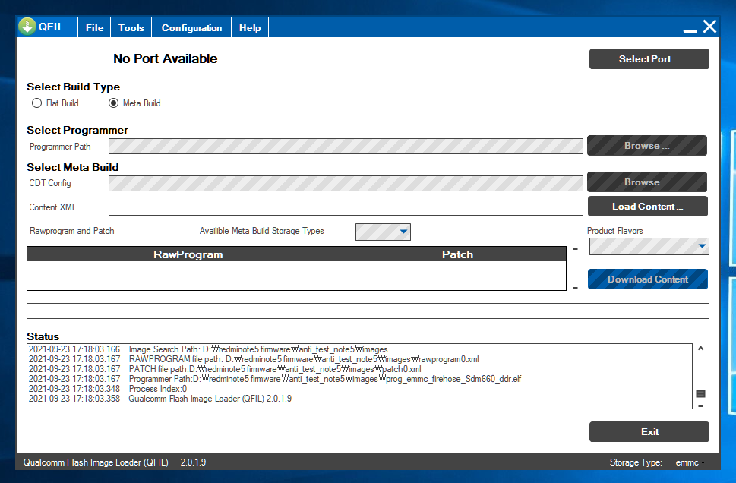Image resolution: width=736 pixels, height=483 pixels.
Task: Open the Configuration menu
Action: (191, 27)
